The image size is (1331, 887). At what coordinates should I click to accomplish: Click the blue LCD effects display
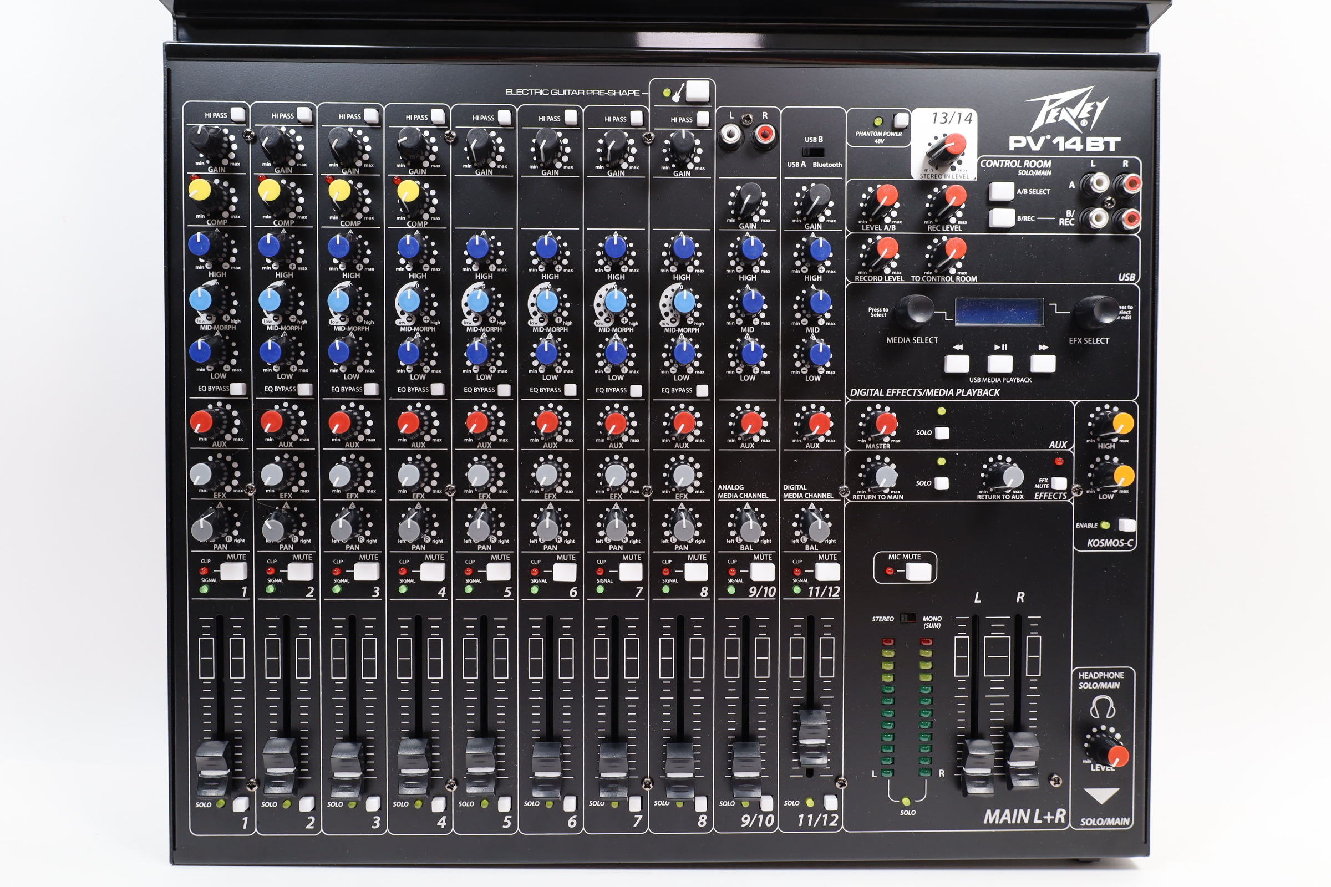tap(999, 312)
